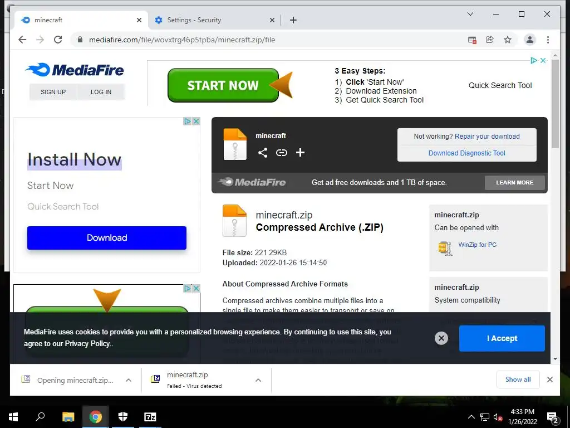The height and width of the screenshot is (428, 570).
Task: Open File Explorer from taskbar
Action: [x=68, y=417]
